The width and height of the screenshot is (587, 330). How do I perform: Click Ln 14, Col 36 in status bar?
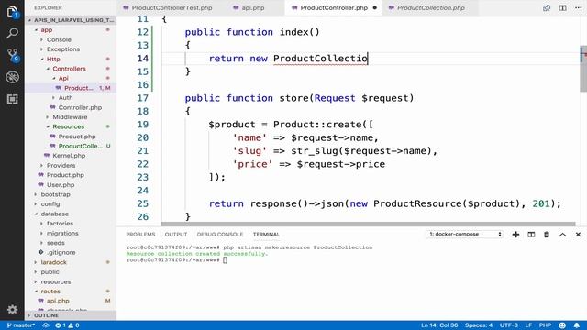[439, 325]
